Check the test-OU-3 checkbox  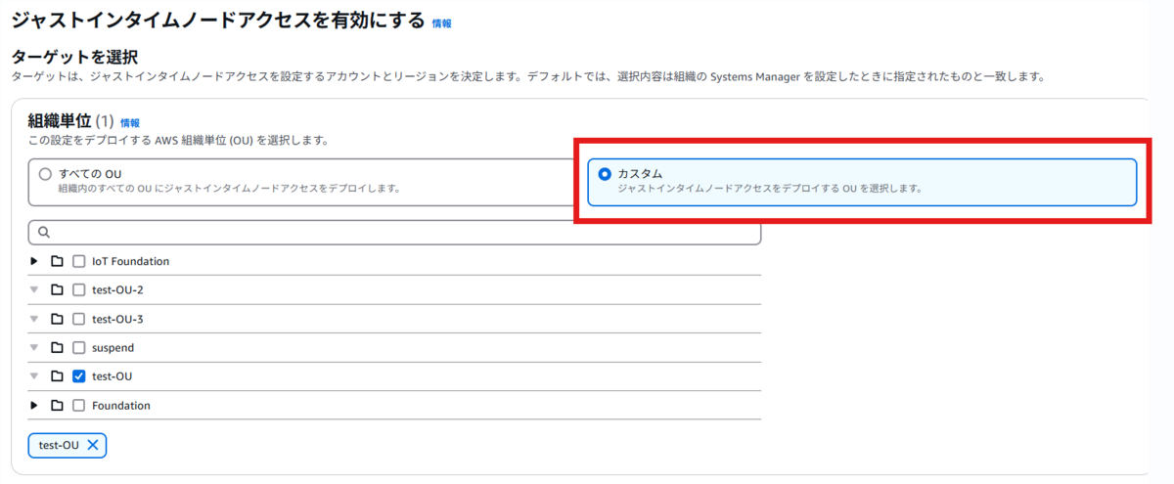(79, 319)
